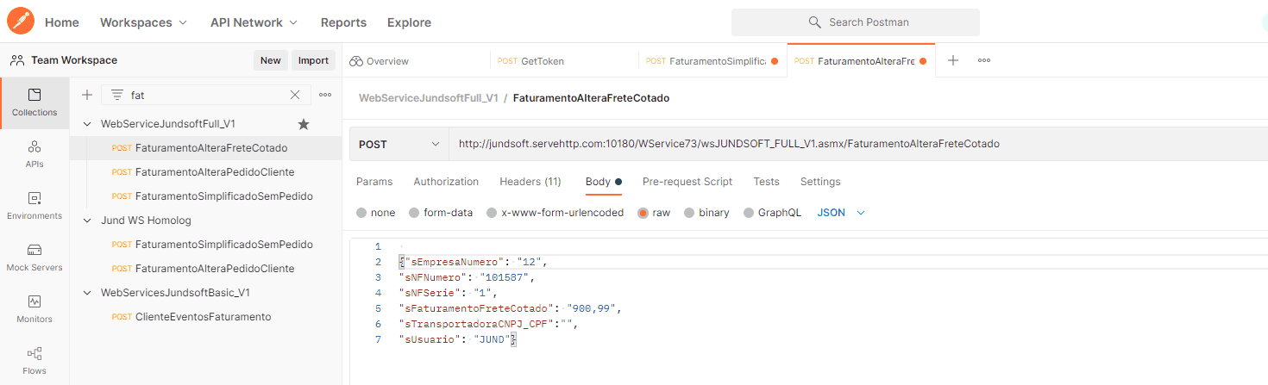Click the plus icon to create collection
Image resolution: width=1268 pixels, height=385 pixels.
click(x=87, y=95)
